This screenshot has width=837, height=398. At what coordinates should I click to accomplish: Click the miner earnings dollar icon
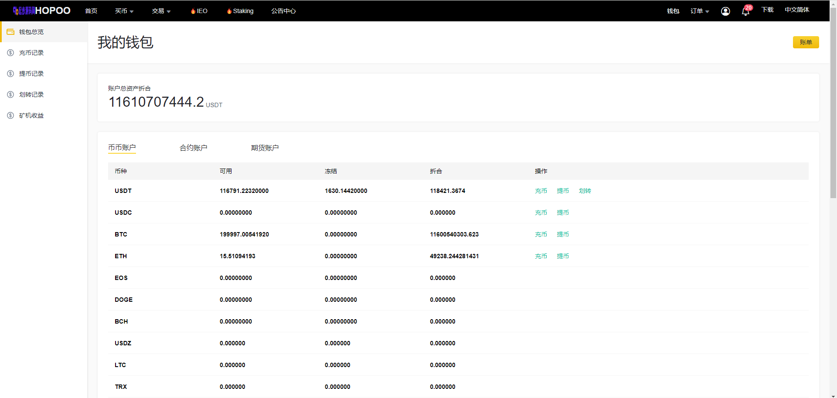(10, 115)
